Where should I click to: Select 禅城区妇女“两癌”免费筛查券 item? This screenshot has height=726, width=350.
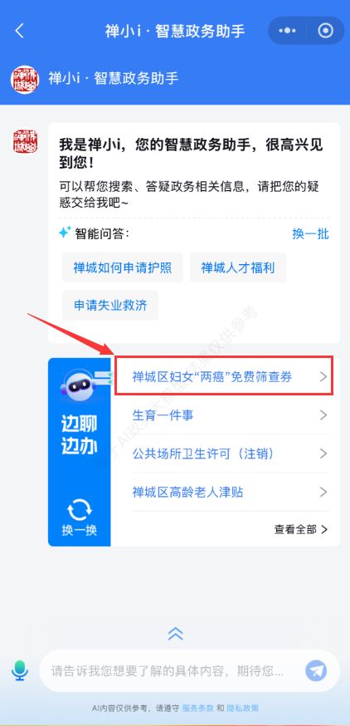[x=224, y=376]
